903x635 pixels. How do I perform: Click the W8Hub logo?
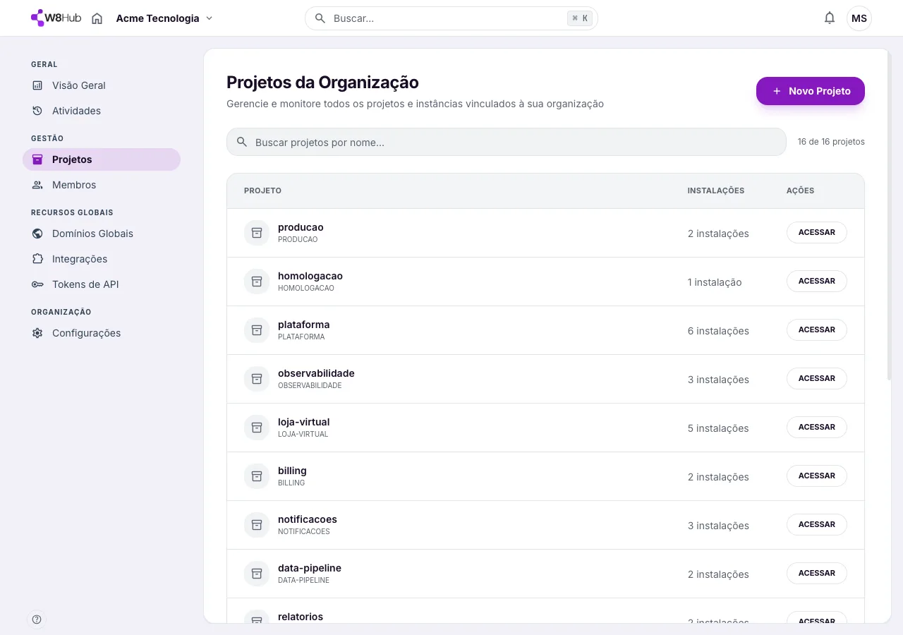pyautogui.click(x=56, y=18)
